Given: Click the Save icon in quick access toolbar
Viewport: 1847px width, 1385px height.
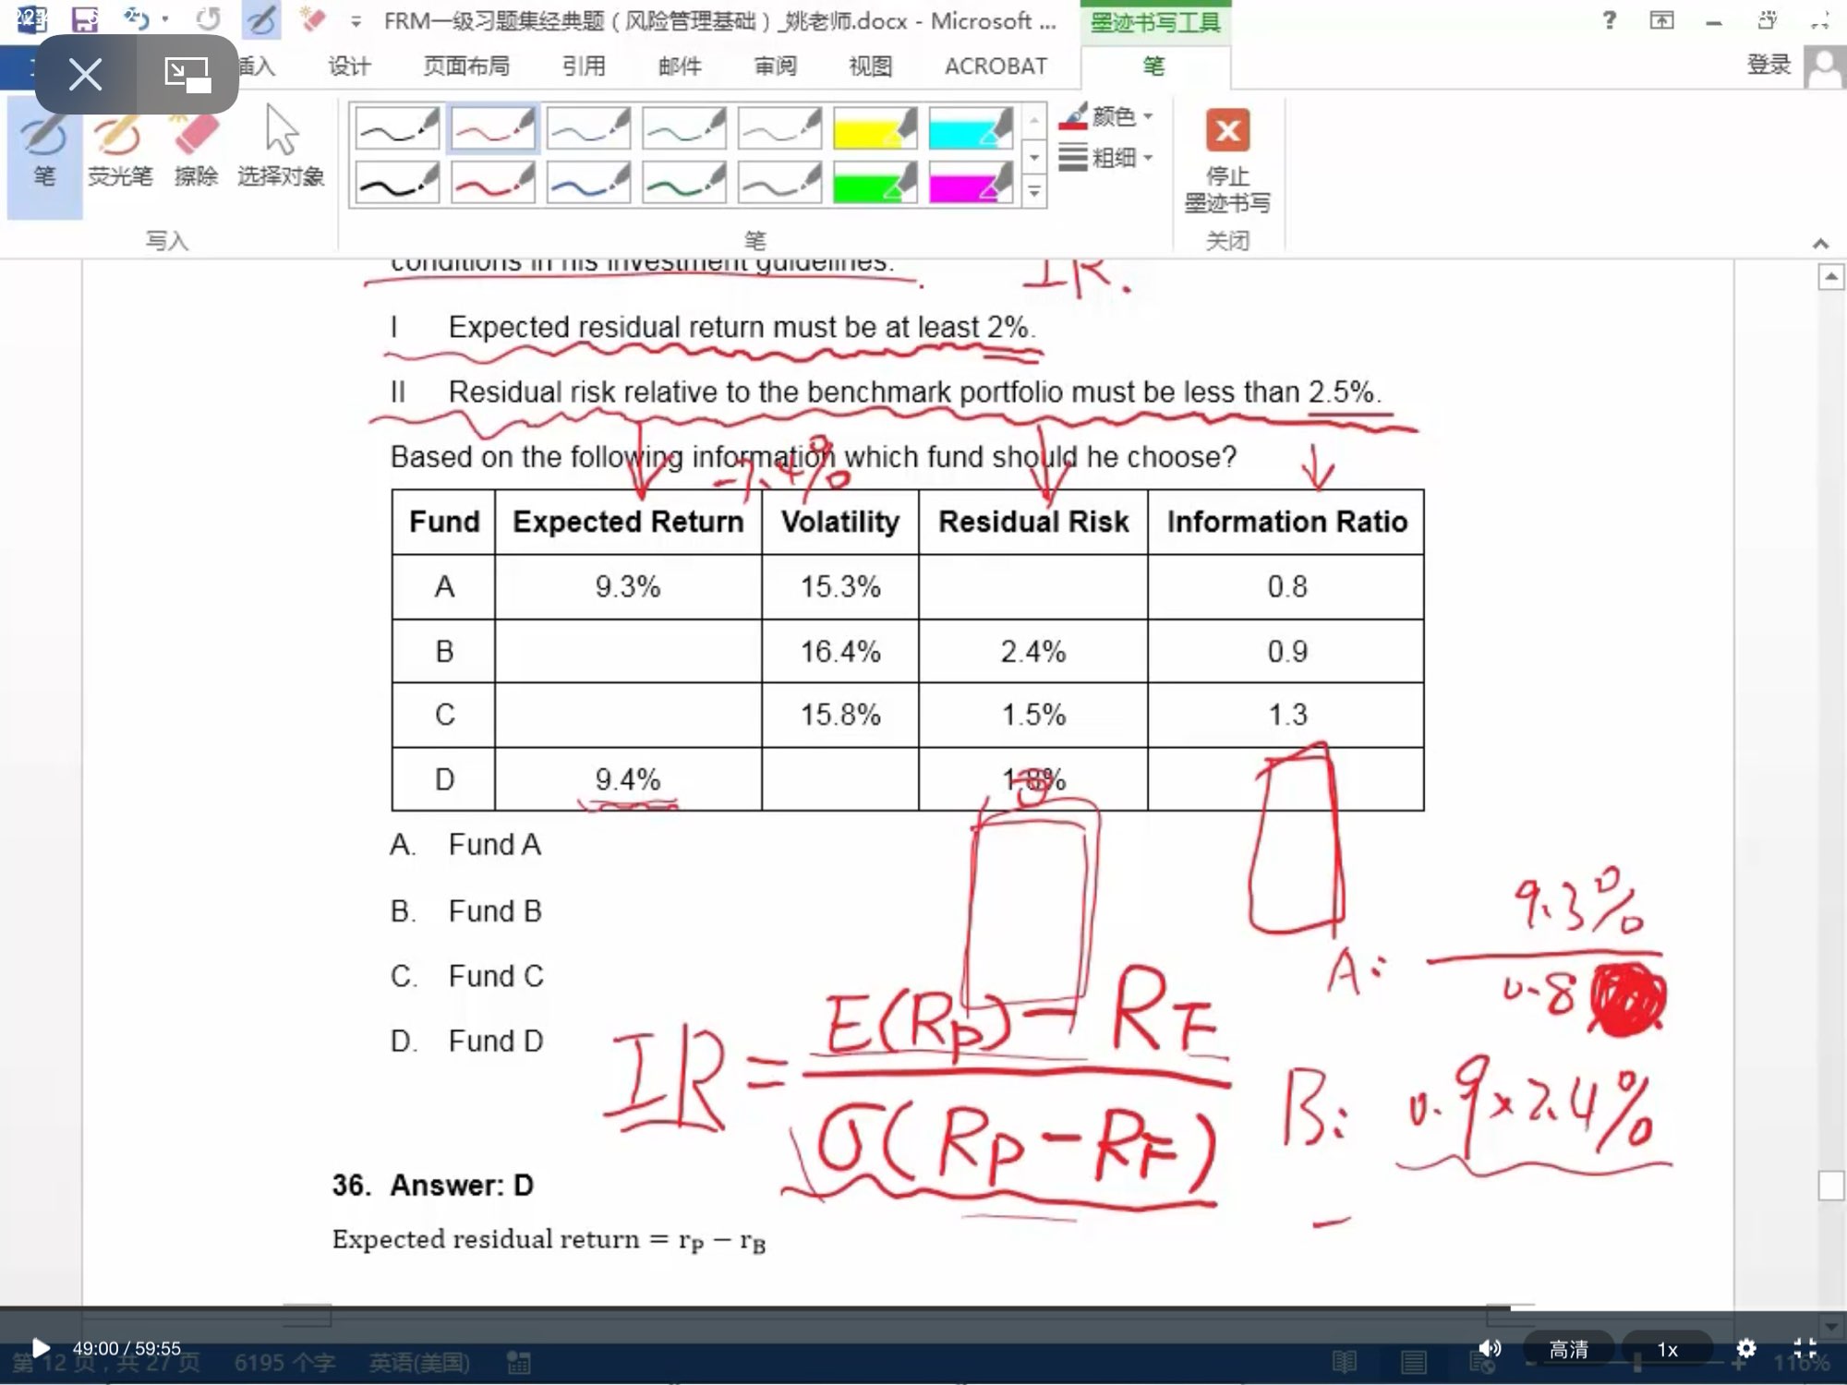Looking at the screenshot, I should [85, 19].
